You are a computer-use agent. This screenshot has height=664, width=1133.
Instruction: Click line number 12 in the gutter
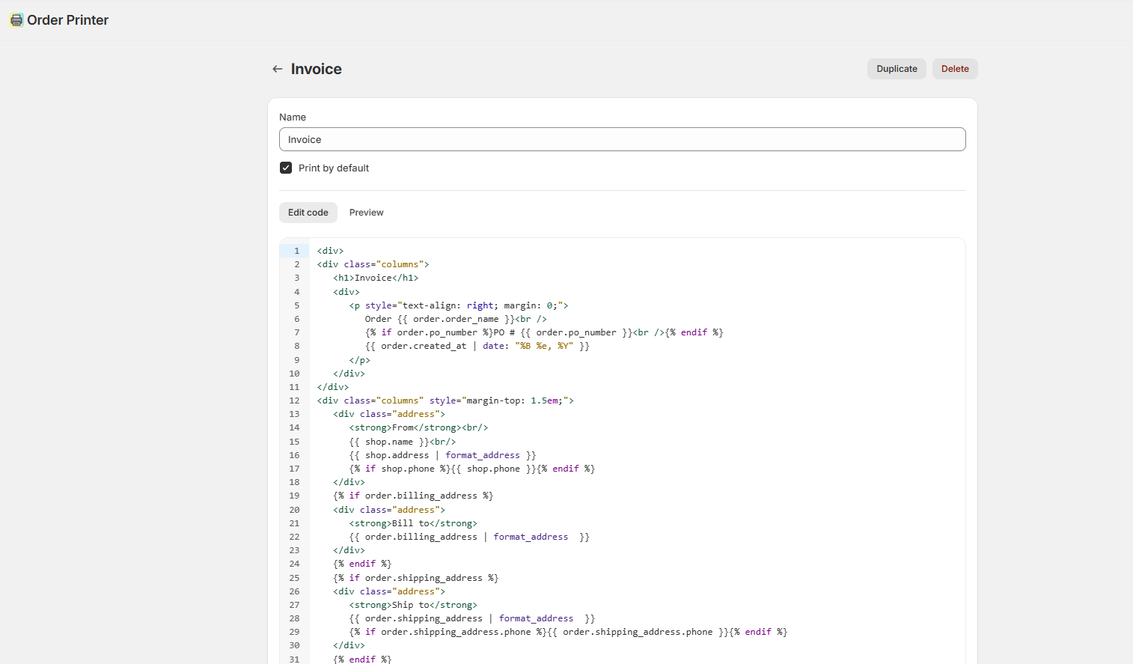point(294,400)
